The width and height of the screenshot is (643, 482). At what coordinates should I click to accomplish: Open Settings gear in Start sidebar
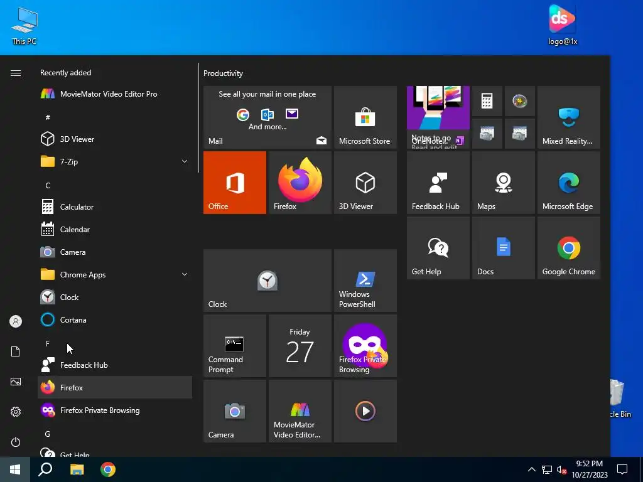pyautogui.click(x=16, y=412)
